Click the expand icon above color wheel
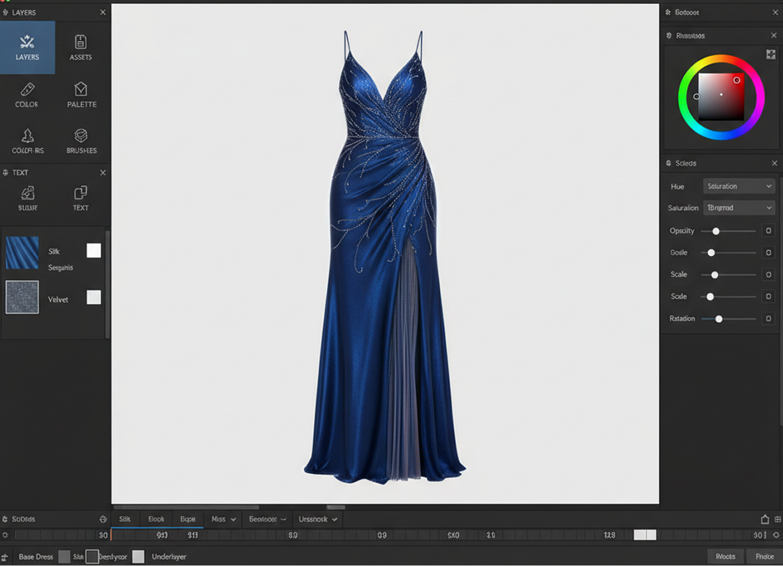Image resolution: width=783 pixels, height=566 pixels. [x=770, y=55]
